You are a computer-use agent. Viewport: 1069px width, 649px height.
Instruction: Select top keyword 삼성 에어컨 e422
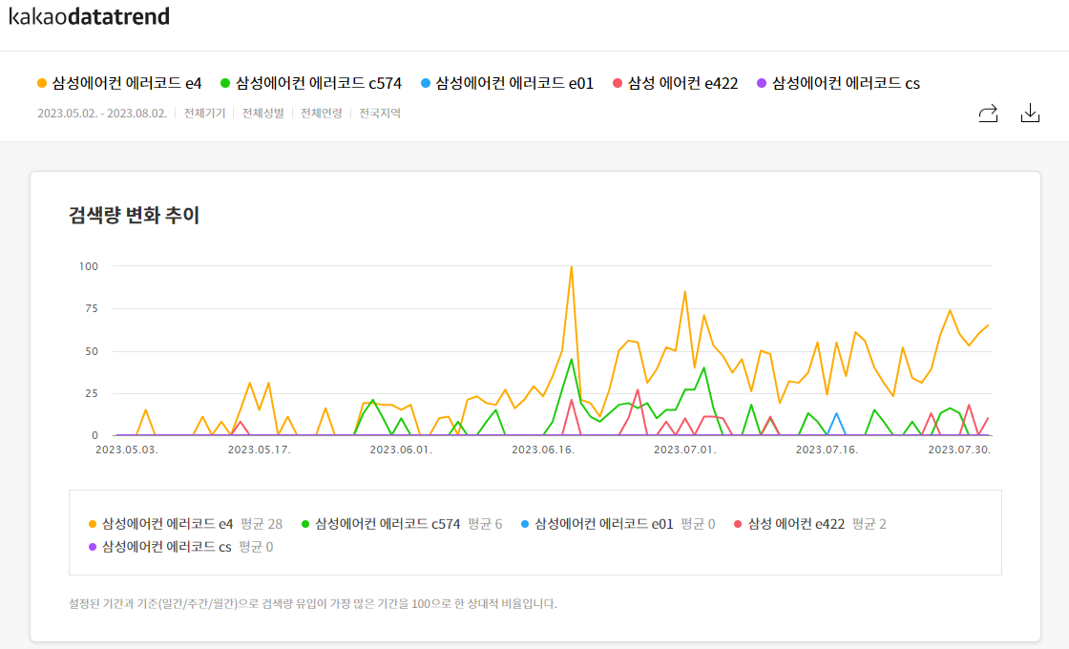click(x=682, y=83)
